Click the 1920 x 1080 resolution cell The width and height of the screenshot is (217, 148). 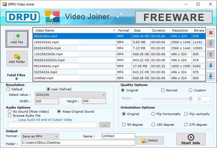tap(181, 66)
